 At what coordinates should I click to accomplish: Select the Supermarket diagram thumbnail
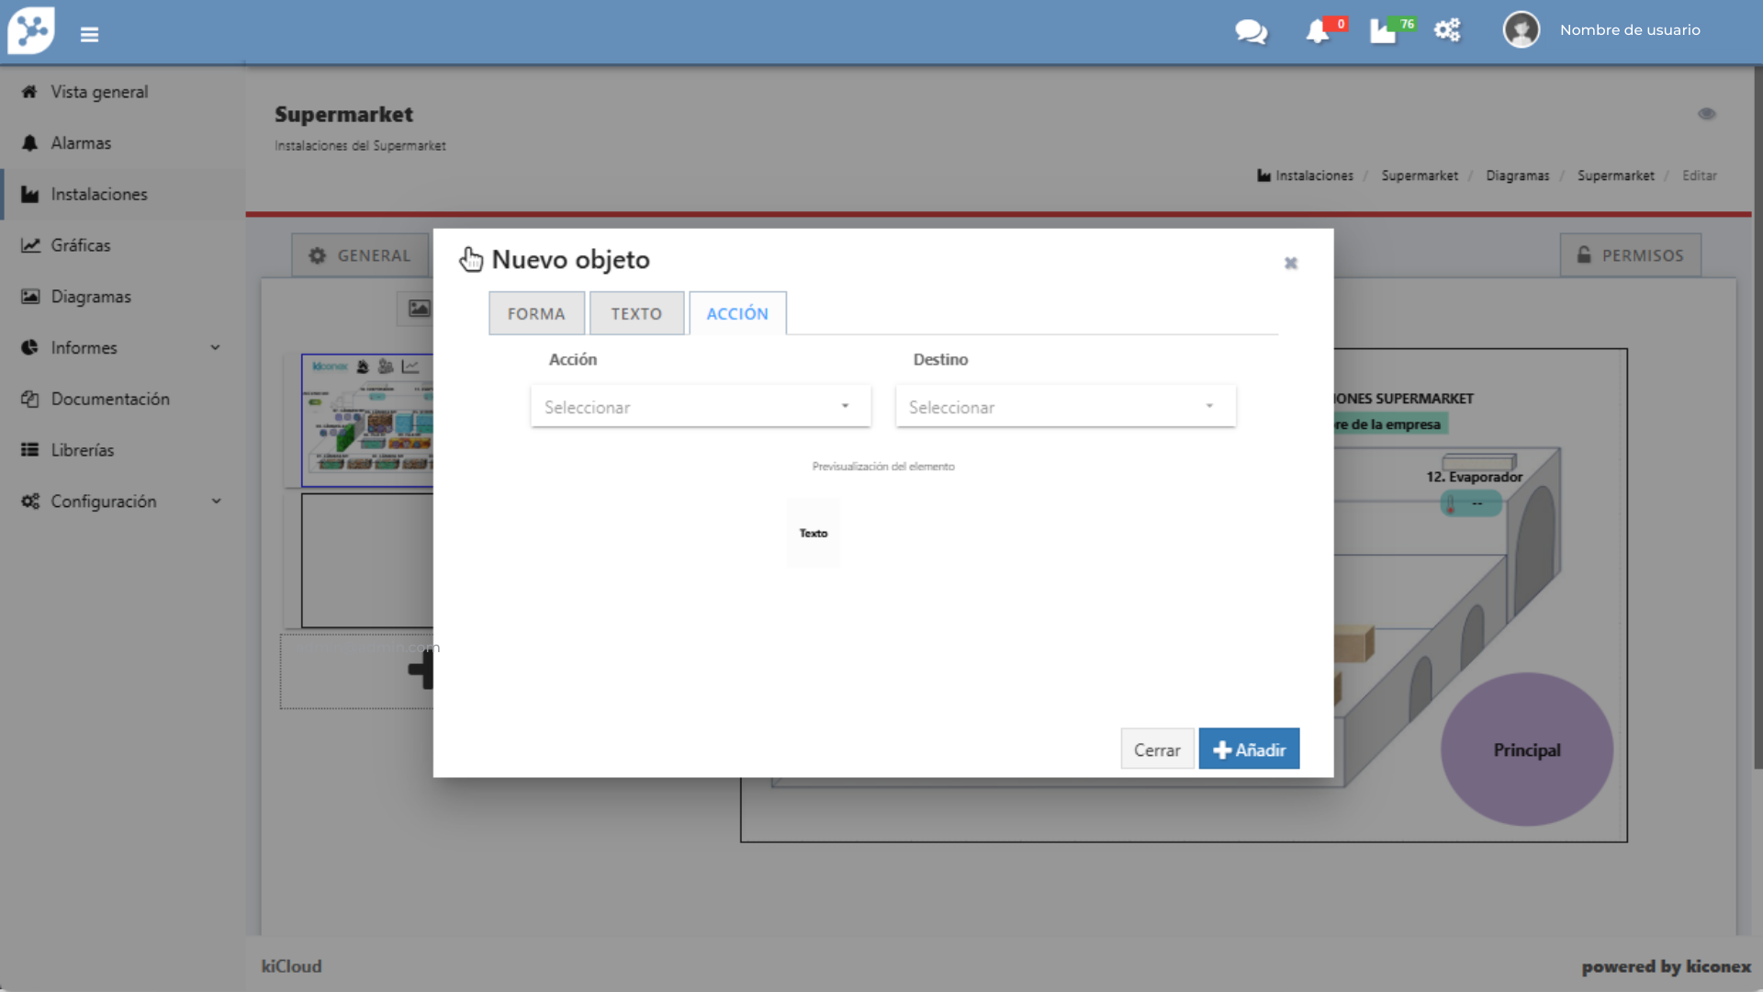coord(367,420)
